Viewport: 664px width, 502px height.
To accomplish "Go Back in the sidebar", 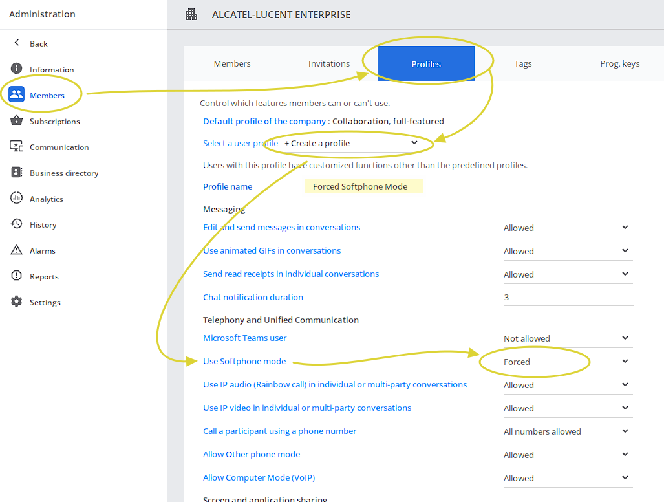I will click(39, 43).
